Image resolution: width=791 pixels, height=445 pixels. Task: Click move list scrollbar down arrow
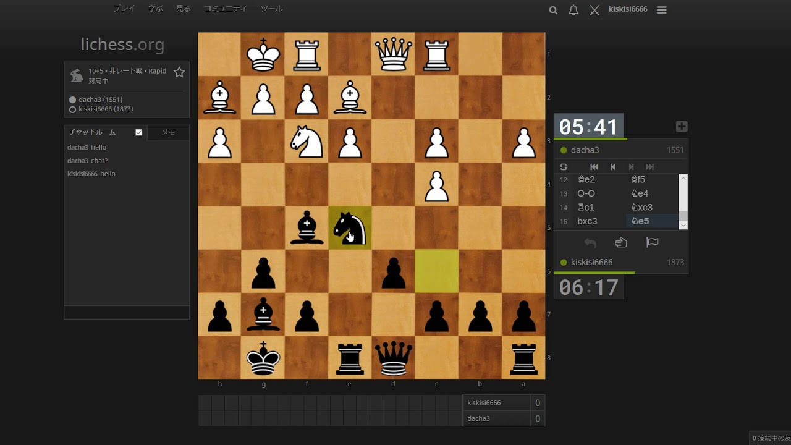point(683,225)
